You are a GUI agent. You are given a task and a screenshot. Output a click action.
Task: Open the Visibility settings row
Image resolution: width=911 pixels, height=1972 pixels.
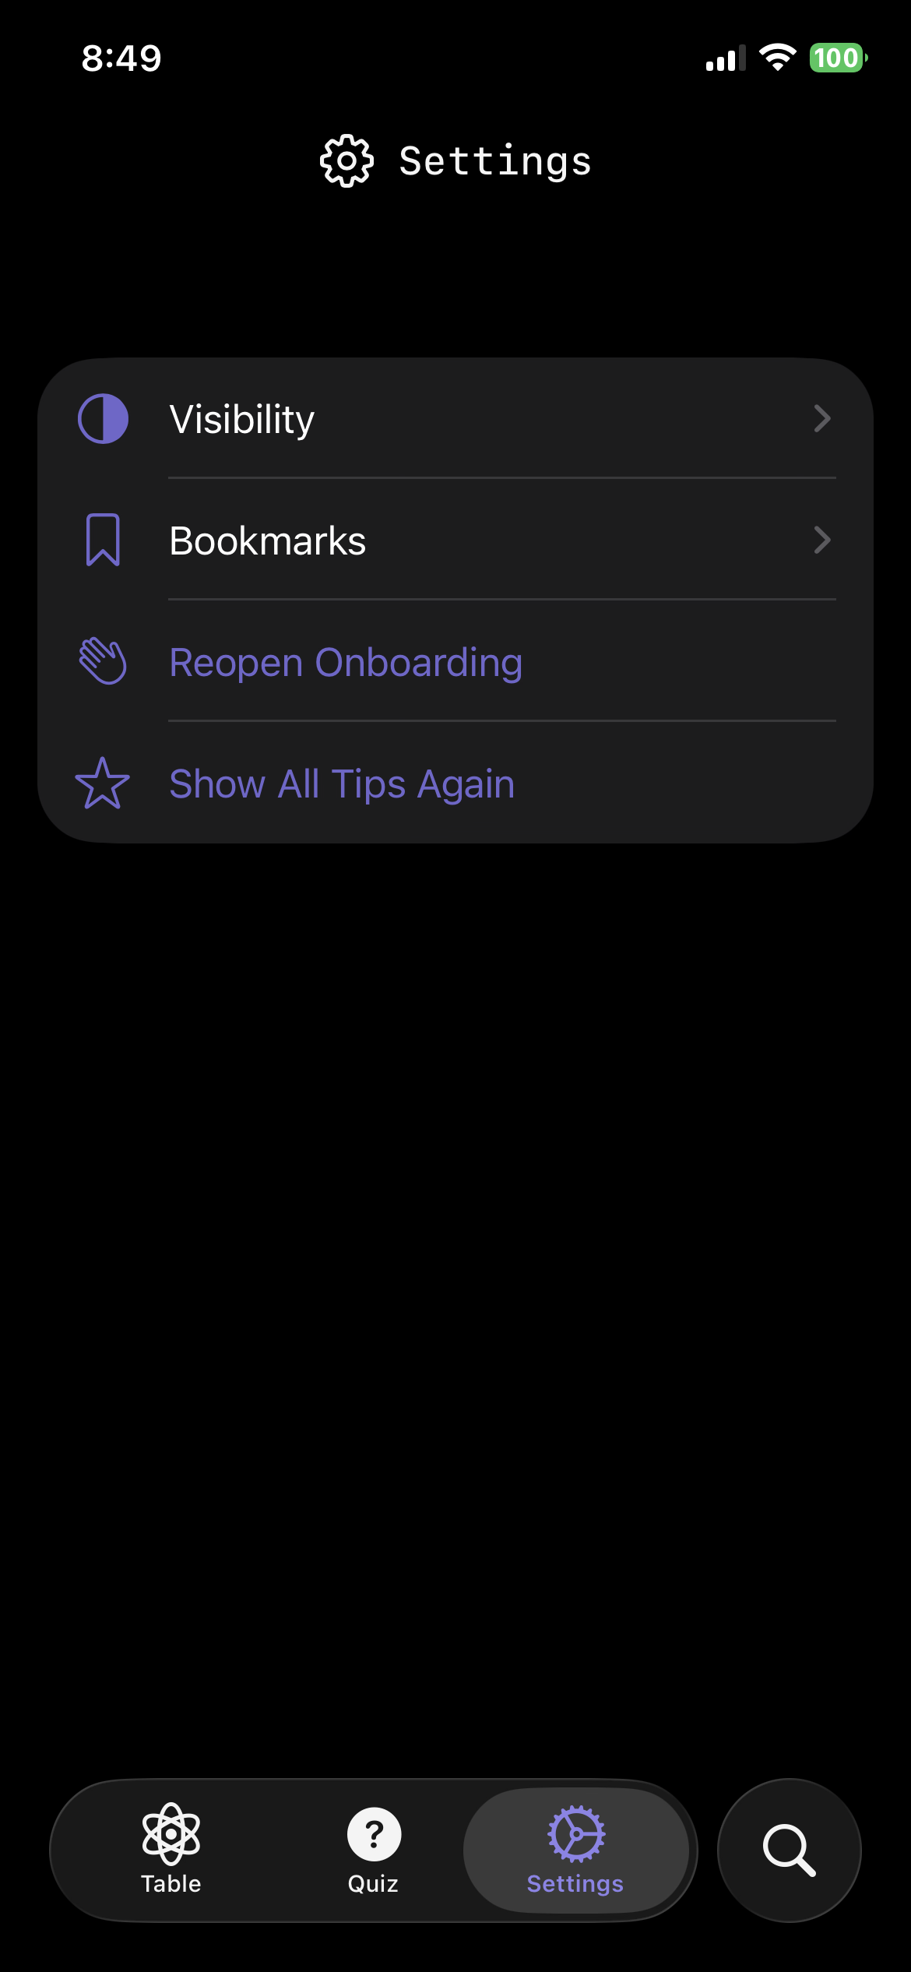pyautogui.click(x=242, y=419)
